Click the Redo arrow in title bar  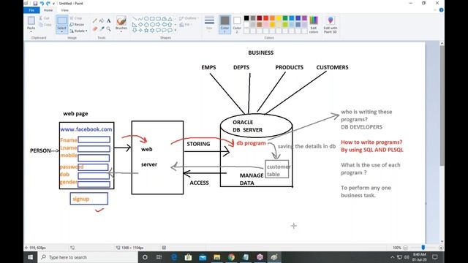[x=48, y=3]
